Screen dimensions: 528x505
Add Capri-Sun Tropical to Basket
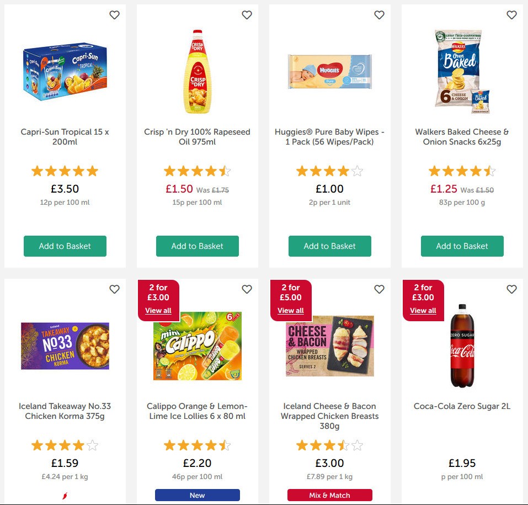tap(65, 246)
